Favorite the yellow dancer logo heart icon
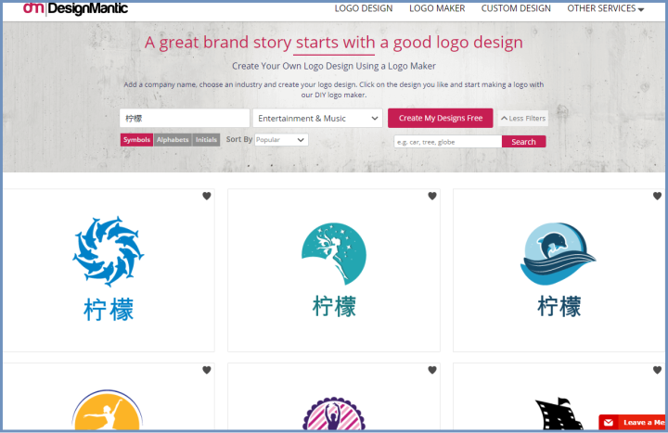 point(207,370)
